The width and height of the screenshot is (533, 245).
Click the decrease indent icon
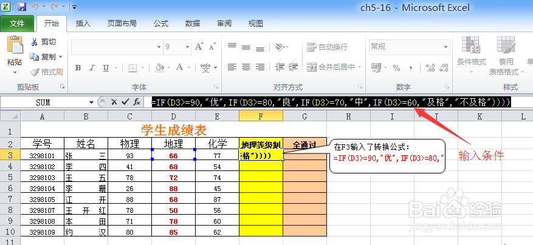coord(280,67)
